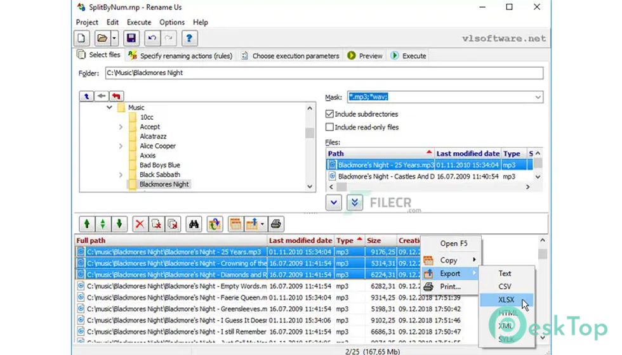The image size is (622, 355).
Task: Go to the Execute tab
Action: point(409,56)
